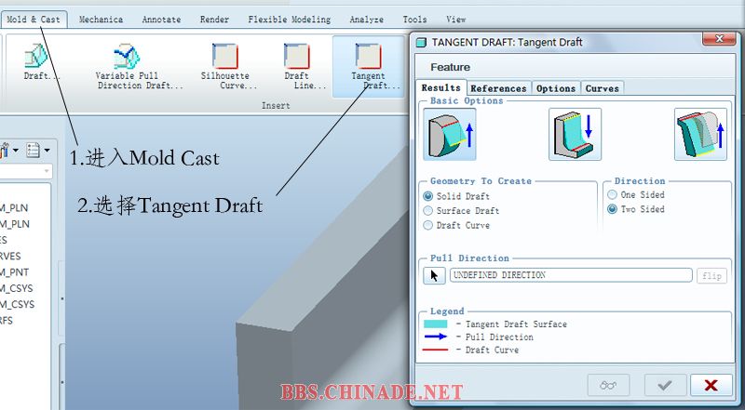Open the tree settings dropdown arrow

coord(16,151)
